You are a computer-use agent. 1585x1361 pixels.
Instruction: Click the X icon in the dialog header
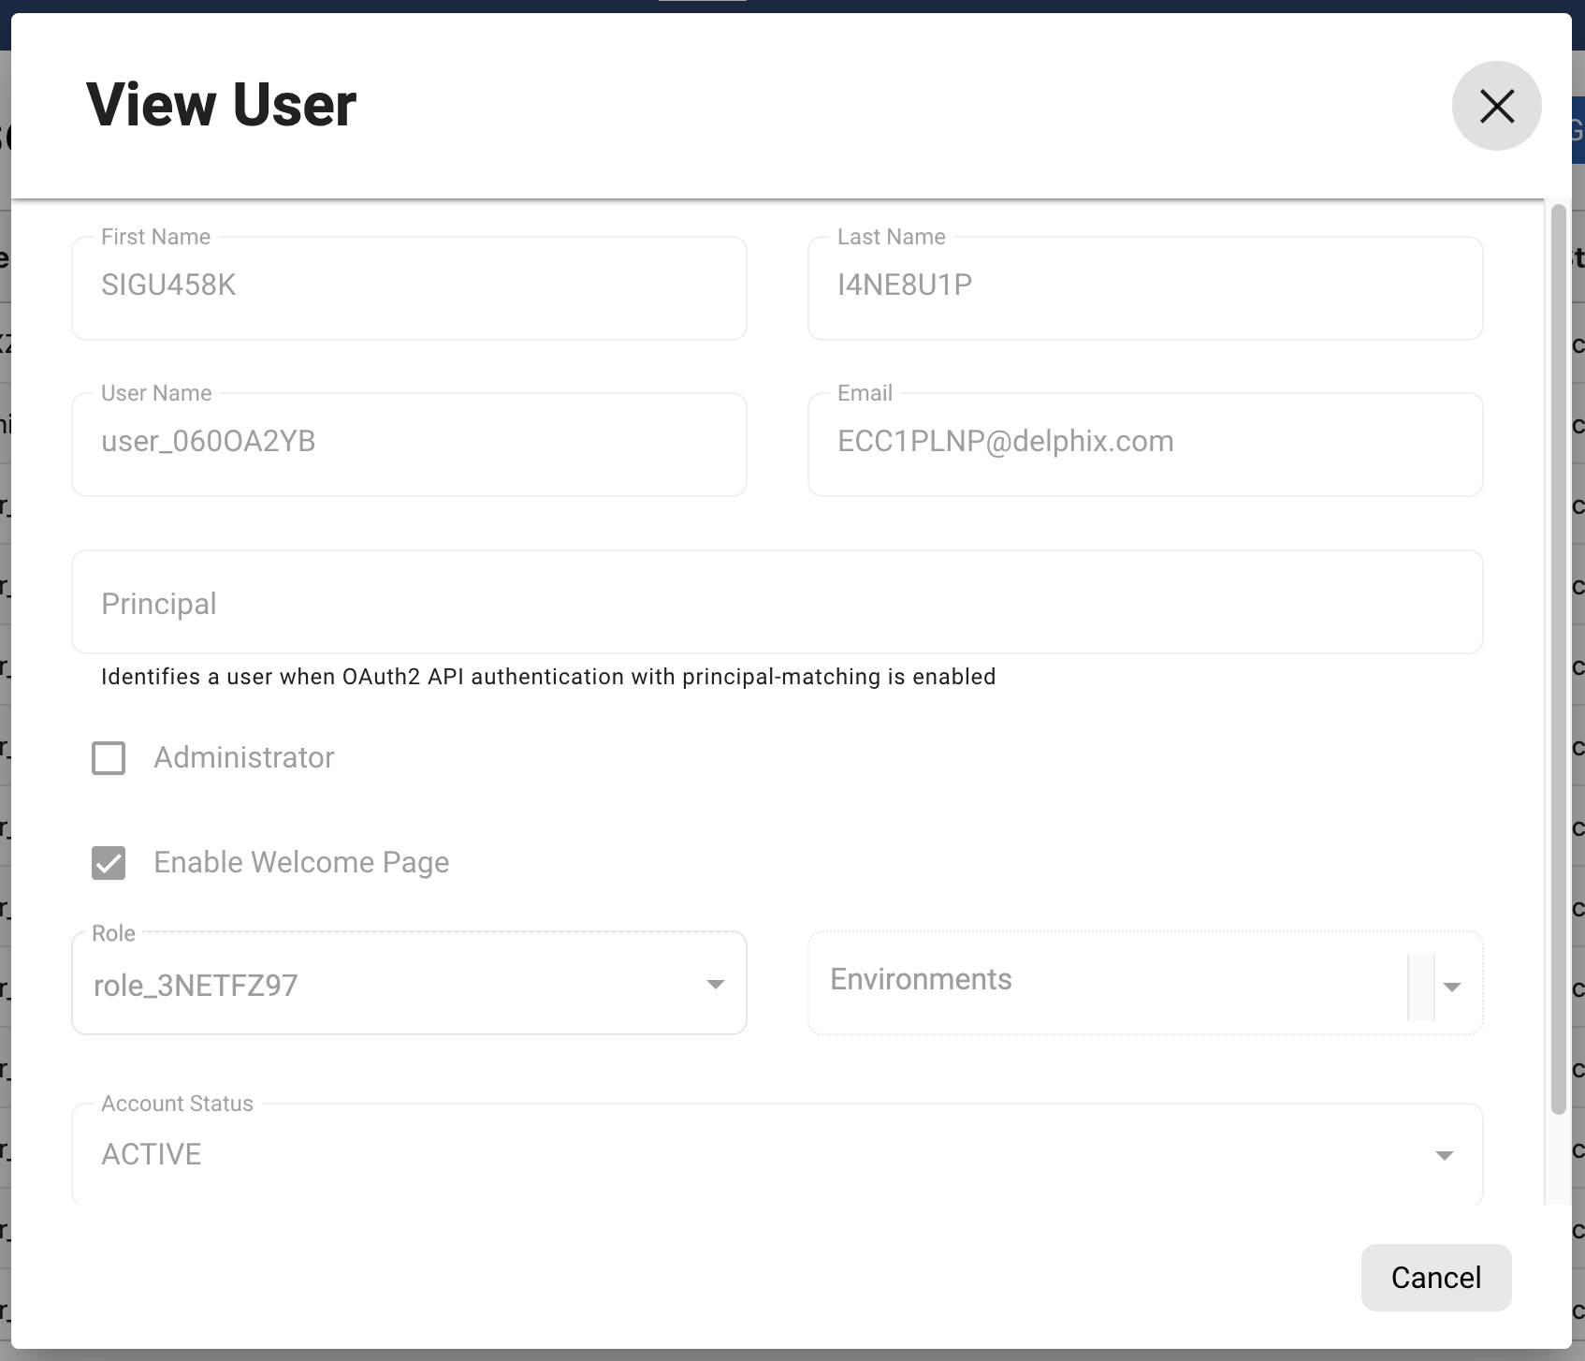coord(1495,106)
